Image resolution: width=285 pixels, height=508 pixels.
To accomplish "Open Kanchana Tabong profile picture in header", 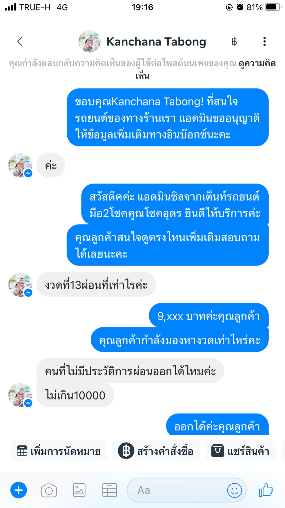I will tap(90, 42).
